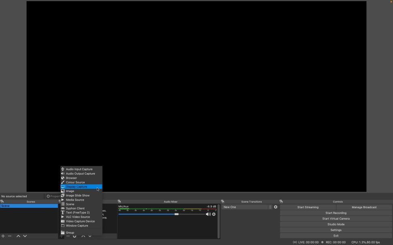Click the Mic/Aux channel label
Viewport: 393px width, 245px height.
tap(124, 207)
